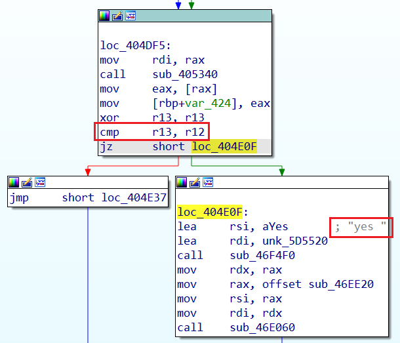Screen dimensions: 400x343
Task: Click group nodes icon in loc_404E0F node
Action: click(x=208, y=182)
